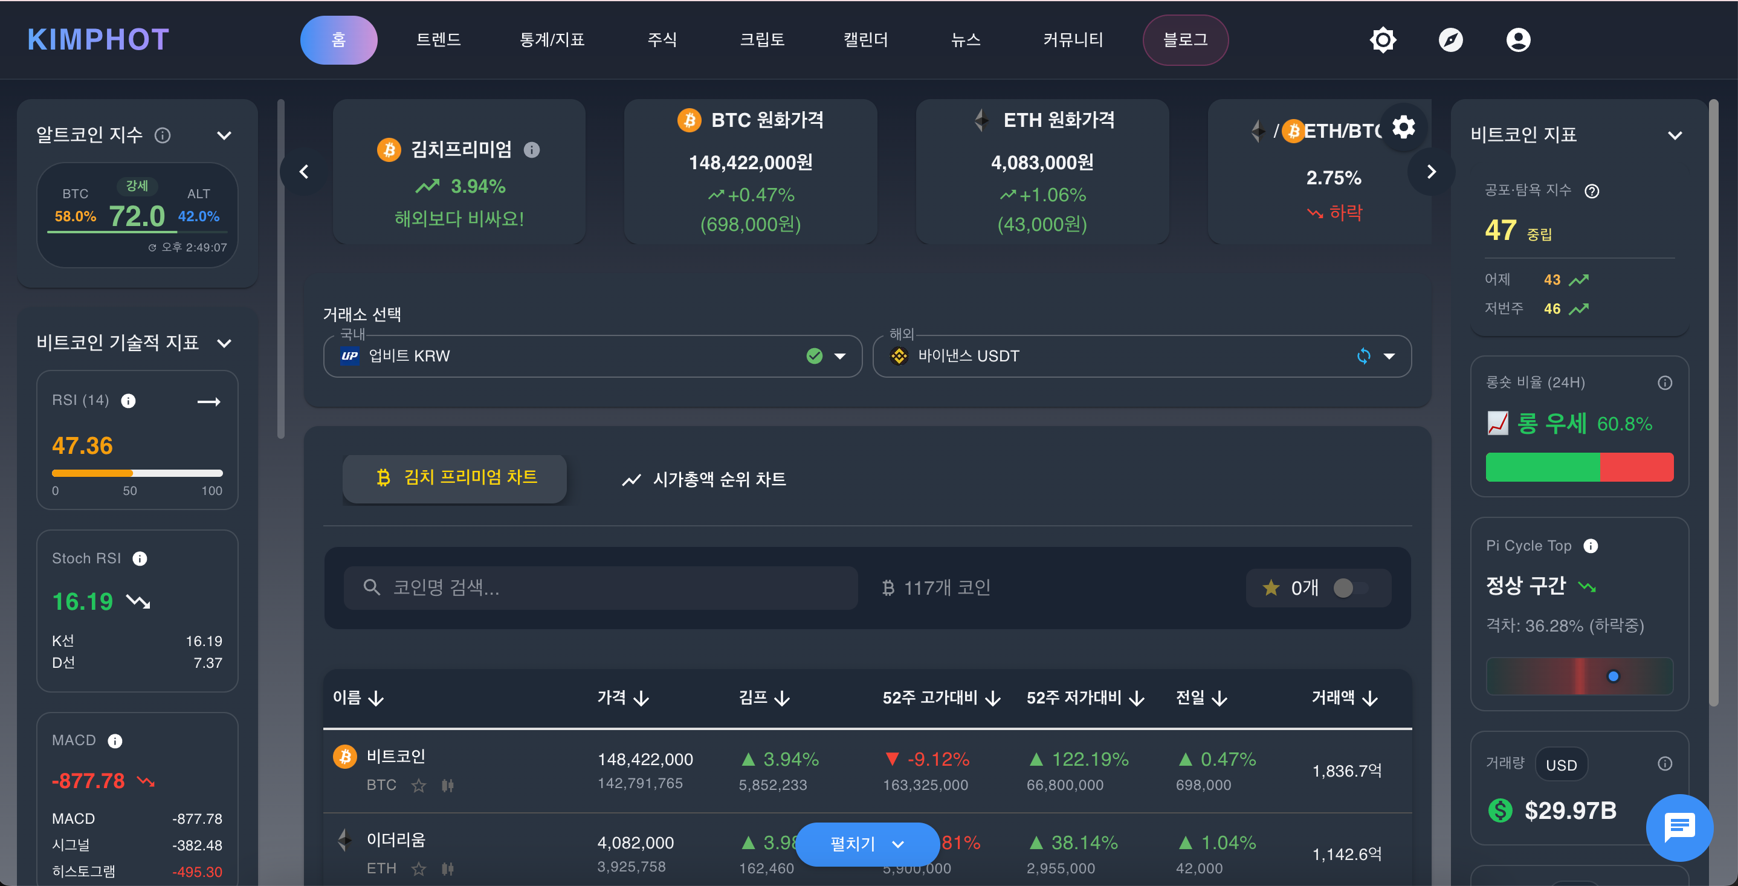Open the blue chat bubble button
This screenshot has width=1738, height=886.
tap(1679, 827)
